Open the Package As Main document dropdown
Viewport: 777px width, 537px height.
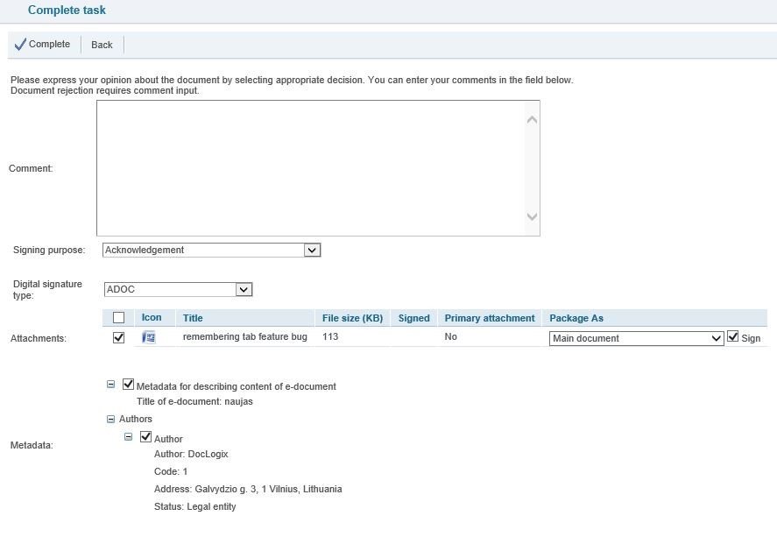715,338
